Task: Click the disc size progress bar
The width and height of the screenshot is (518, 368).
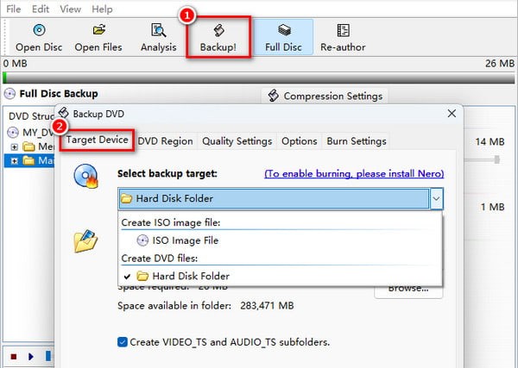Action: [259, 78]
